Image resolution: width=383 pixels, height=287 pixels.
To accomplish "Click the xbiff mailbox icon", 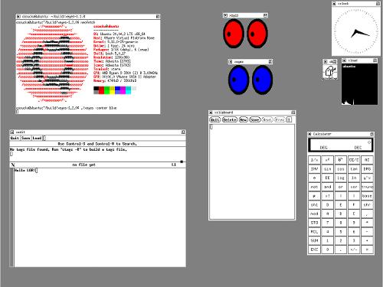I will coord(329,71).
